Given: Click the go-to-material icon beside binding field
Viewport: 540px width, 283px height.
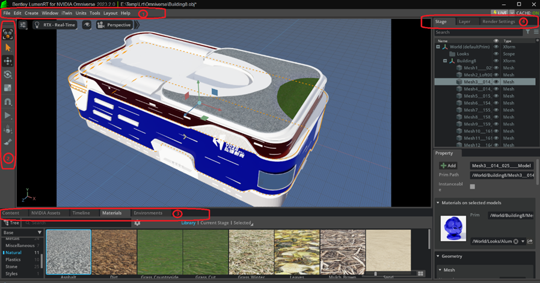Looking at the screenshot, I should [x=530, y=242].
